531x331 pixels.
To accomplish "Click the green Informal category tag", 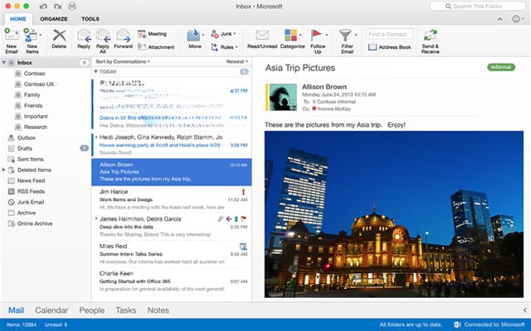I will coord(501,67).
